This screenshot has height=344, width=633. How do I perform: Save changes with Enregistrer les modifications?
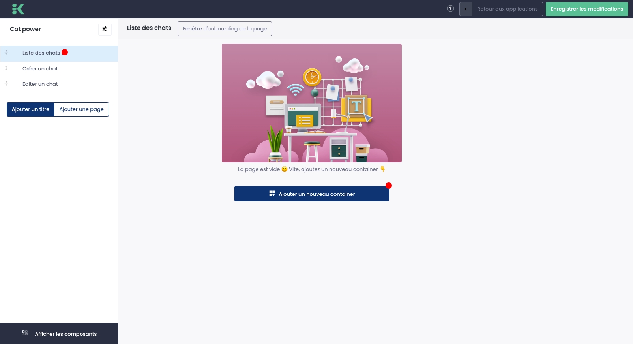(586, 9)
